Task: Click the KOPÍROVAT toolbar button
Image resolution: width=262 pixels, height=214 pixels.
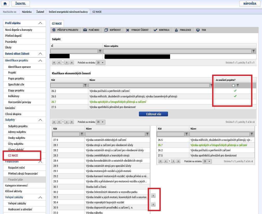Action: click(113, 30)
